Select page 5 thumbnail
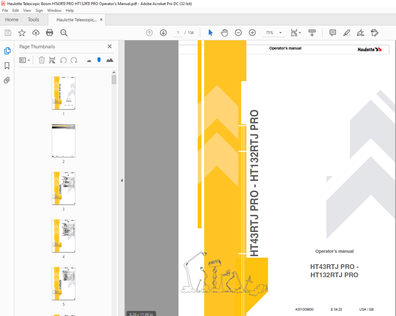Image resolution: width=396 pixels, height=316 pixels. (x=64, y=284)
